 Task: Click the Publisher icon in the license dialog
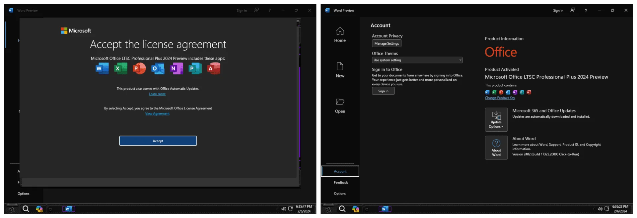click(195, 68)
